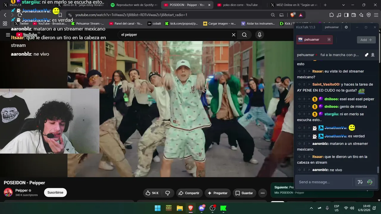Add a new chatroom in KickTalk
This screenshot has height=214, width=381.
pos(366,40)
